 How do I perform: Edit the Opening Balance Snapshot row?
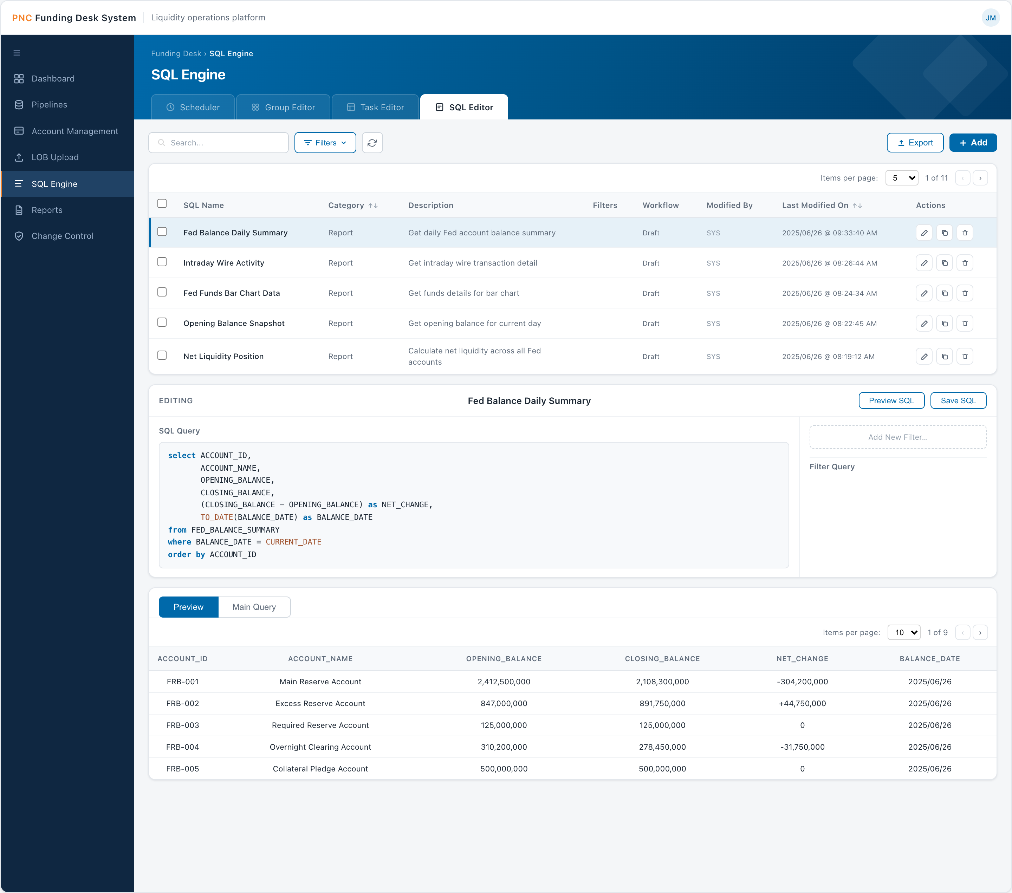(924, 323)
